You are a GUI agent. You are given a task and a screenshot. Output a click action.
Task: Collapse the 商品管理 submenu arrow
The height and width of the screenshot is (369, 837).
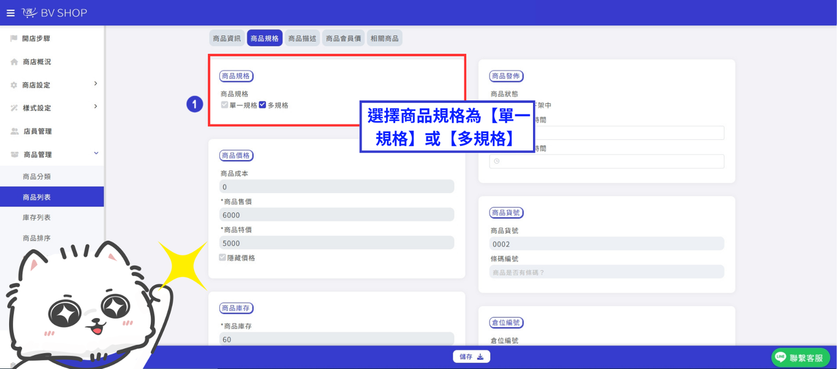(96, 153)
